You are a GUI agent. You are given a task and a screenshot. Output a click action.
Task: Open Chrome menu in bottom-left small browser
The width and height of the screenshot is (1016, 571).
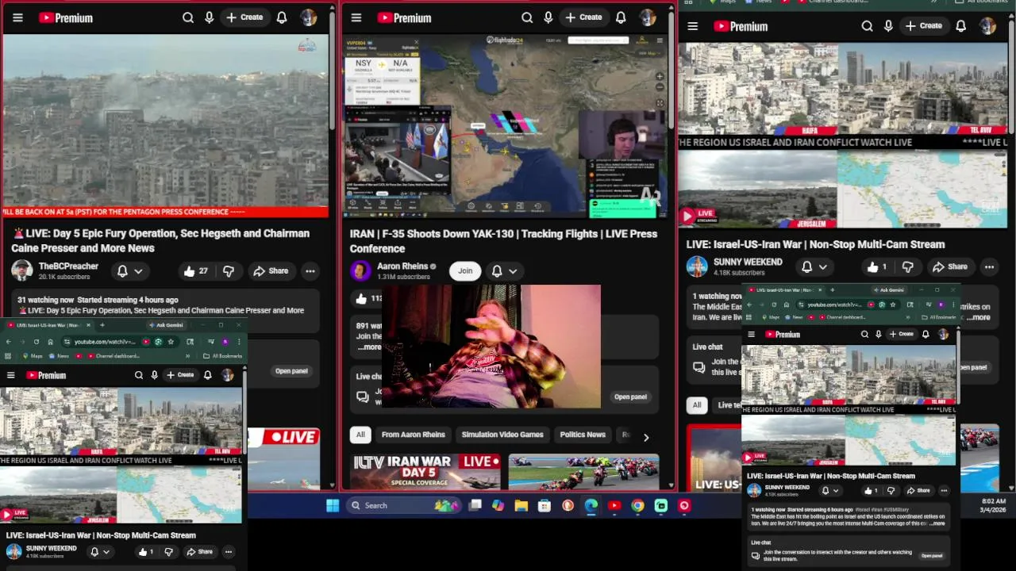[239, 342]
